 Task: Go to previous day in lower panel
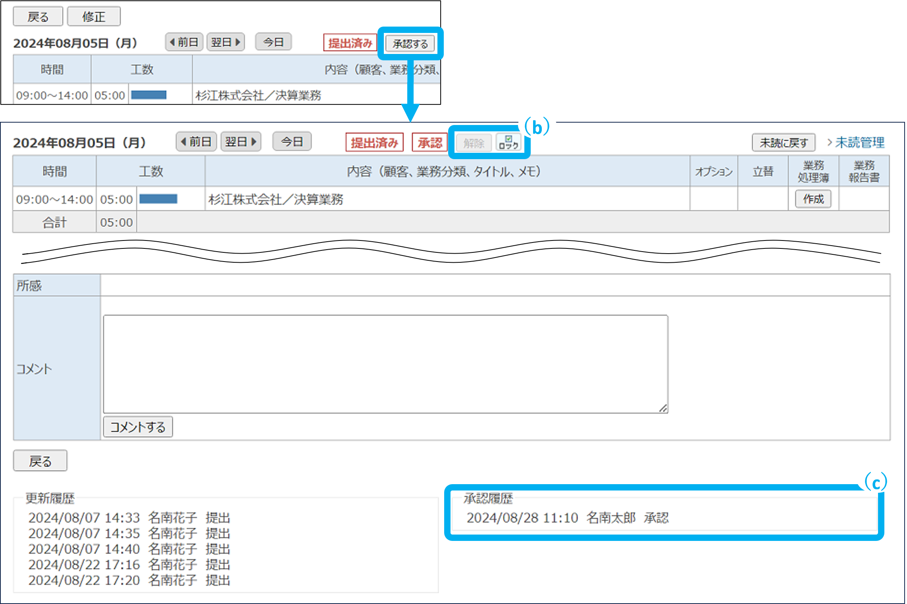196,142
